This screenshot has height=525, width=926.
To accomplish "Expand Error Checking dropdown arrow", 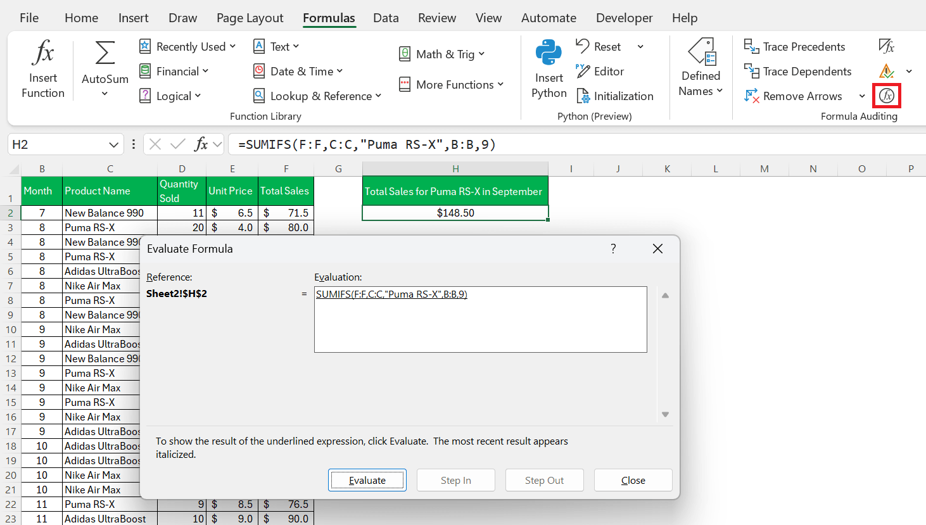I will click(909, 71).
